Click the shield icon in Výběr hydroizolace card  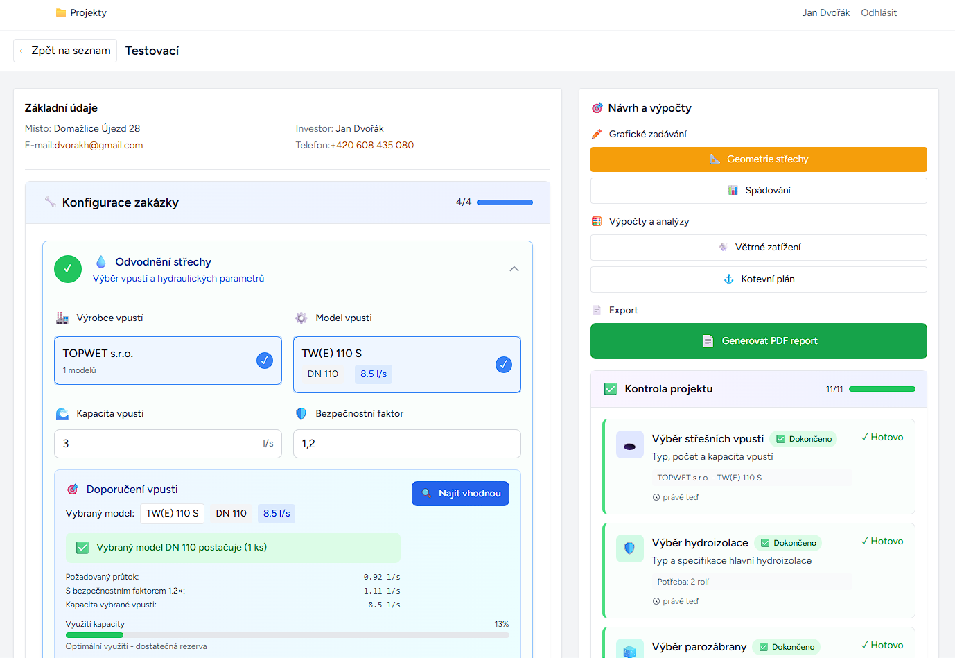630,548
